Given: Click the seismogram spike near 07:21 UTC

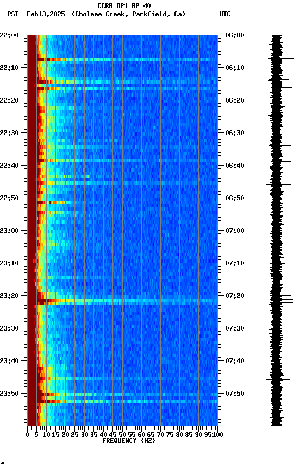Looking at the screenshot, I should (278, 300).
